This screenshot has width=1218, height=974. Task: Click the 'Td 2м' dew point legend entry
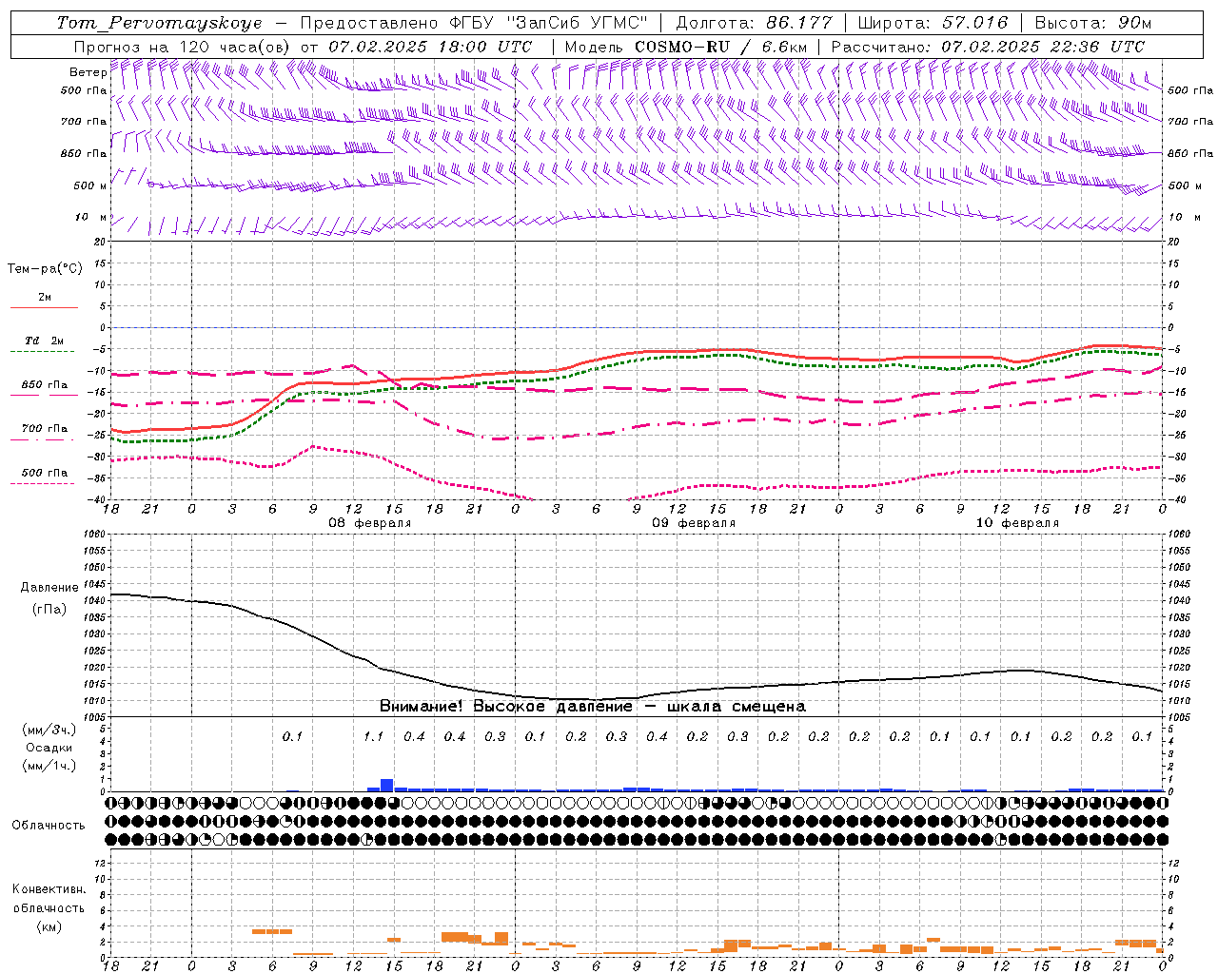[45, 341]
